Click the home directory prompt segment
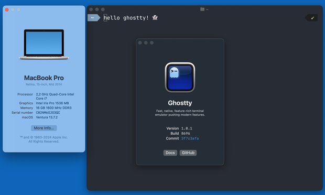This screenshot has height=195, width=325. pyautogui.click(x=94, y=18)
